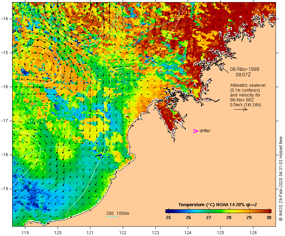The height and width of the screenshot is (236, 285).
Task: Click latitude axis label -17
Action: 5,121
